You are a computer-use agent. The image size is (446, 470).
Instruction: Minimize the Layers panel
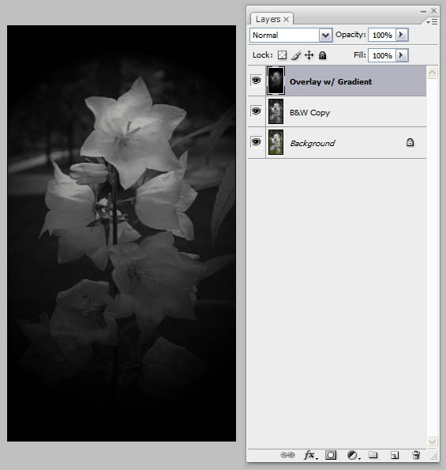pyautogui.click(x=423, y=11)
